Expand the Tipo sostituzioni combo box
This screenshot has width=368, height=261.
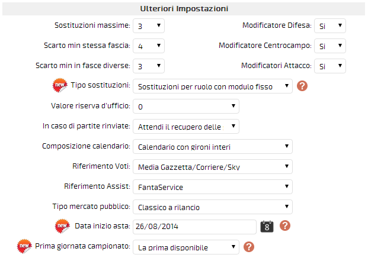pos(213,86)
